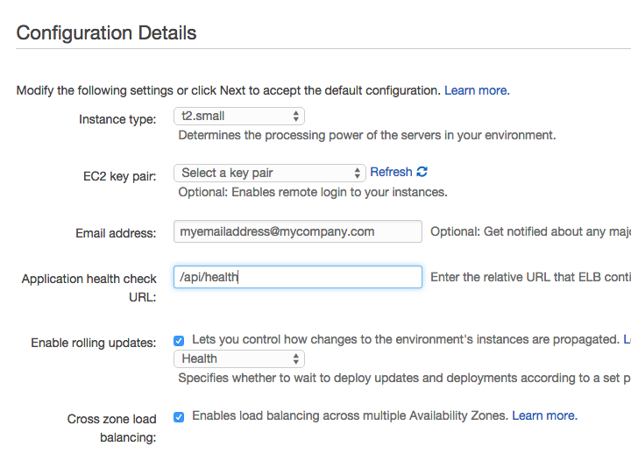Click the Refresh link text
The height and width of the screenshot is (468, 631).
coord(391,172)
